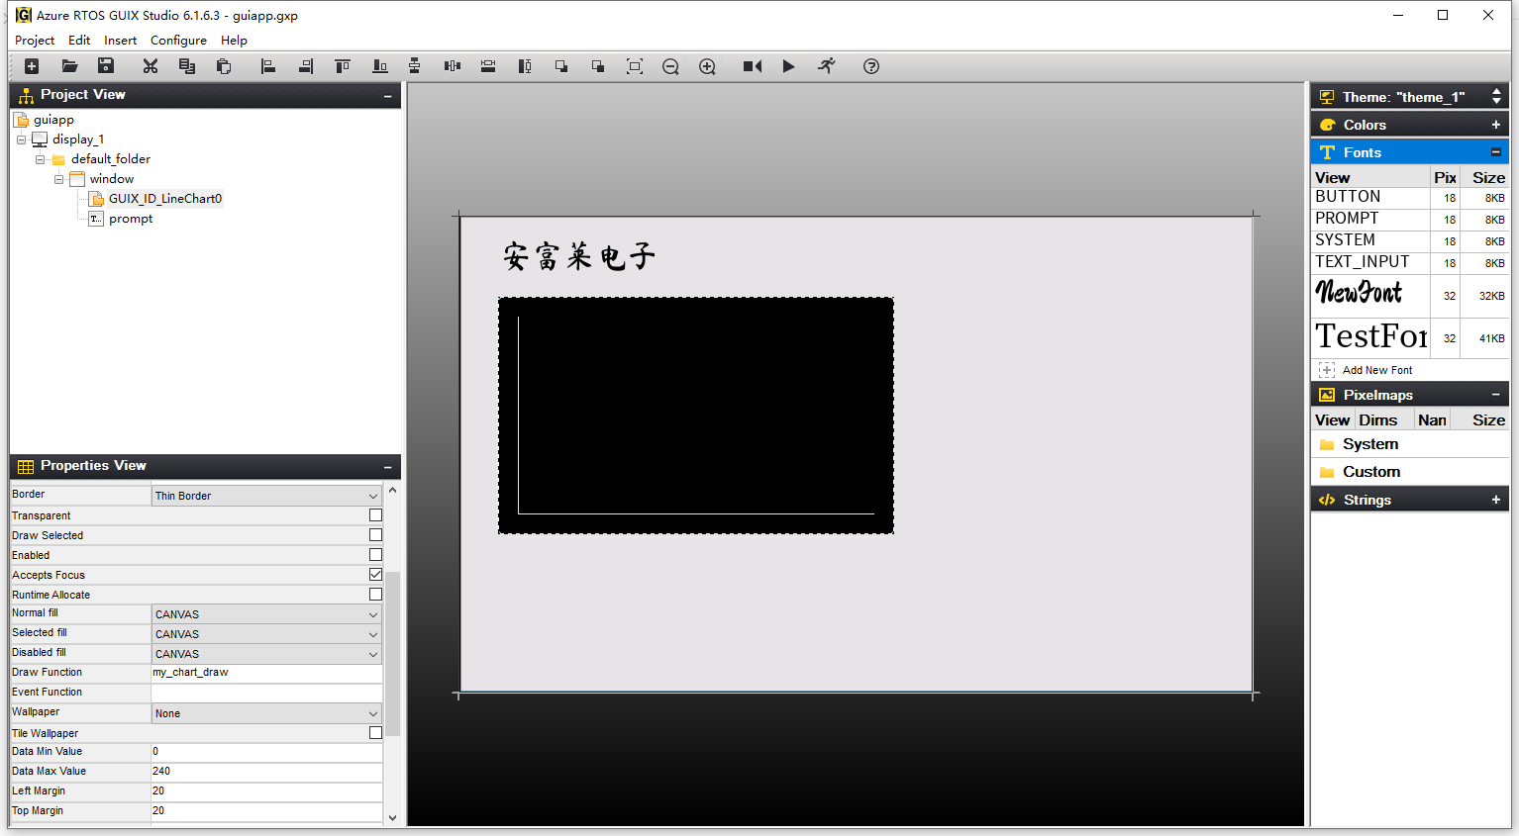
Task: Make selected widgets equal width
Action: [x=488, y=66]
